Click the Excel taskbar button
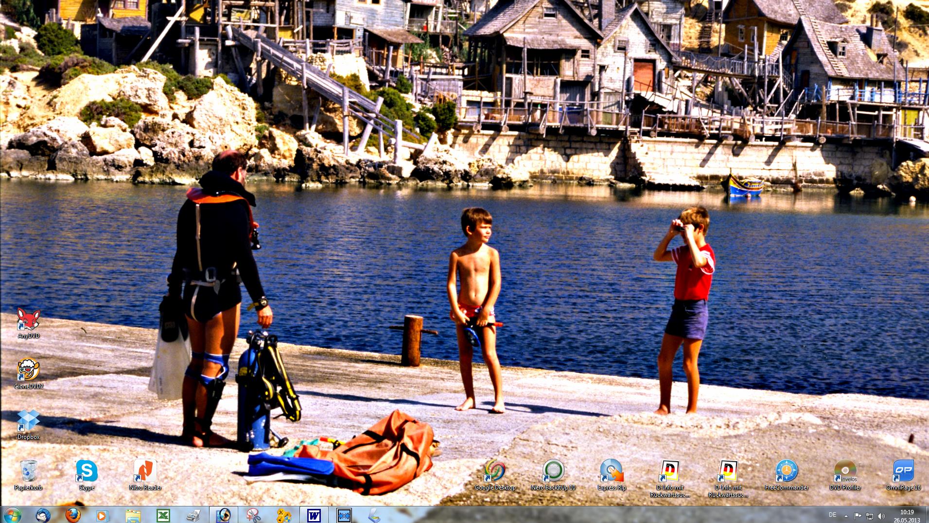This screenshot has height=523, width=929. (163, 515)
